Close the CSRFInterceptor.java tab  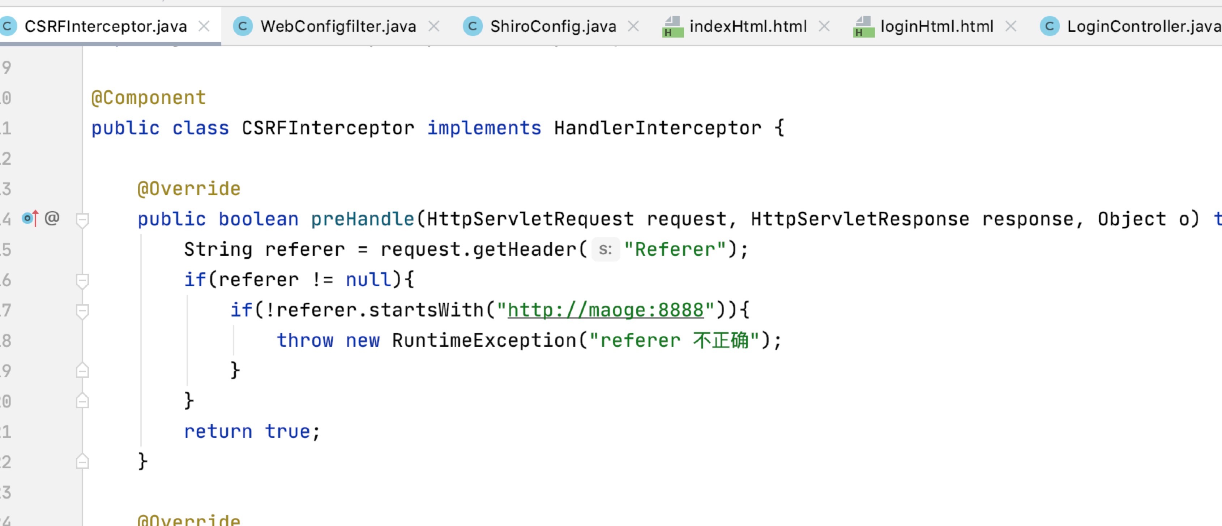(204, 26)
